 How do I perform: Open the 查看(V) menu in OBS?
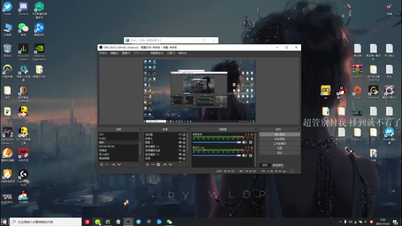pyautogui.click(x=126, y=53)
